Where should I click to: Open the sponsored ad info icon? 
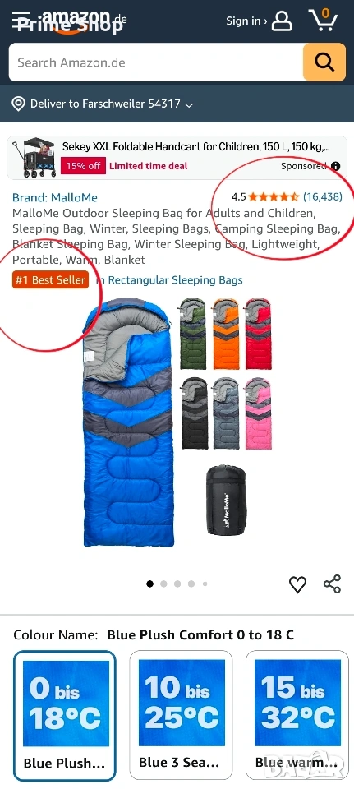pyautogui.click(x=336, y=166)
